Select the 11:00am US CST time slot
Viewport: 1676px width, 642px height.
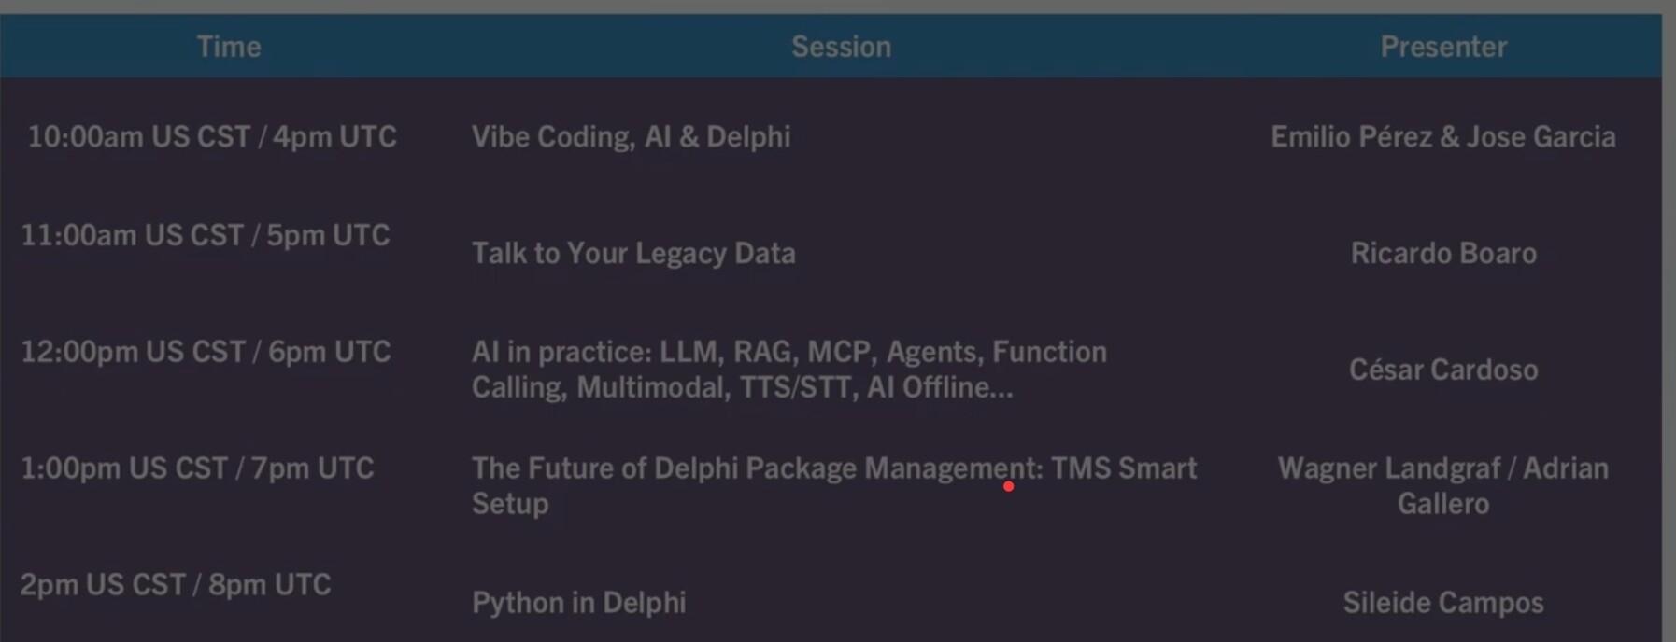coord(206,235)
